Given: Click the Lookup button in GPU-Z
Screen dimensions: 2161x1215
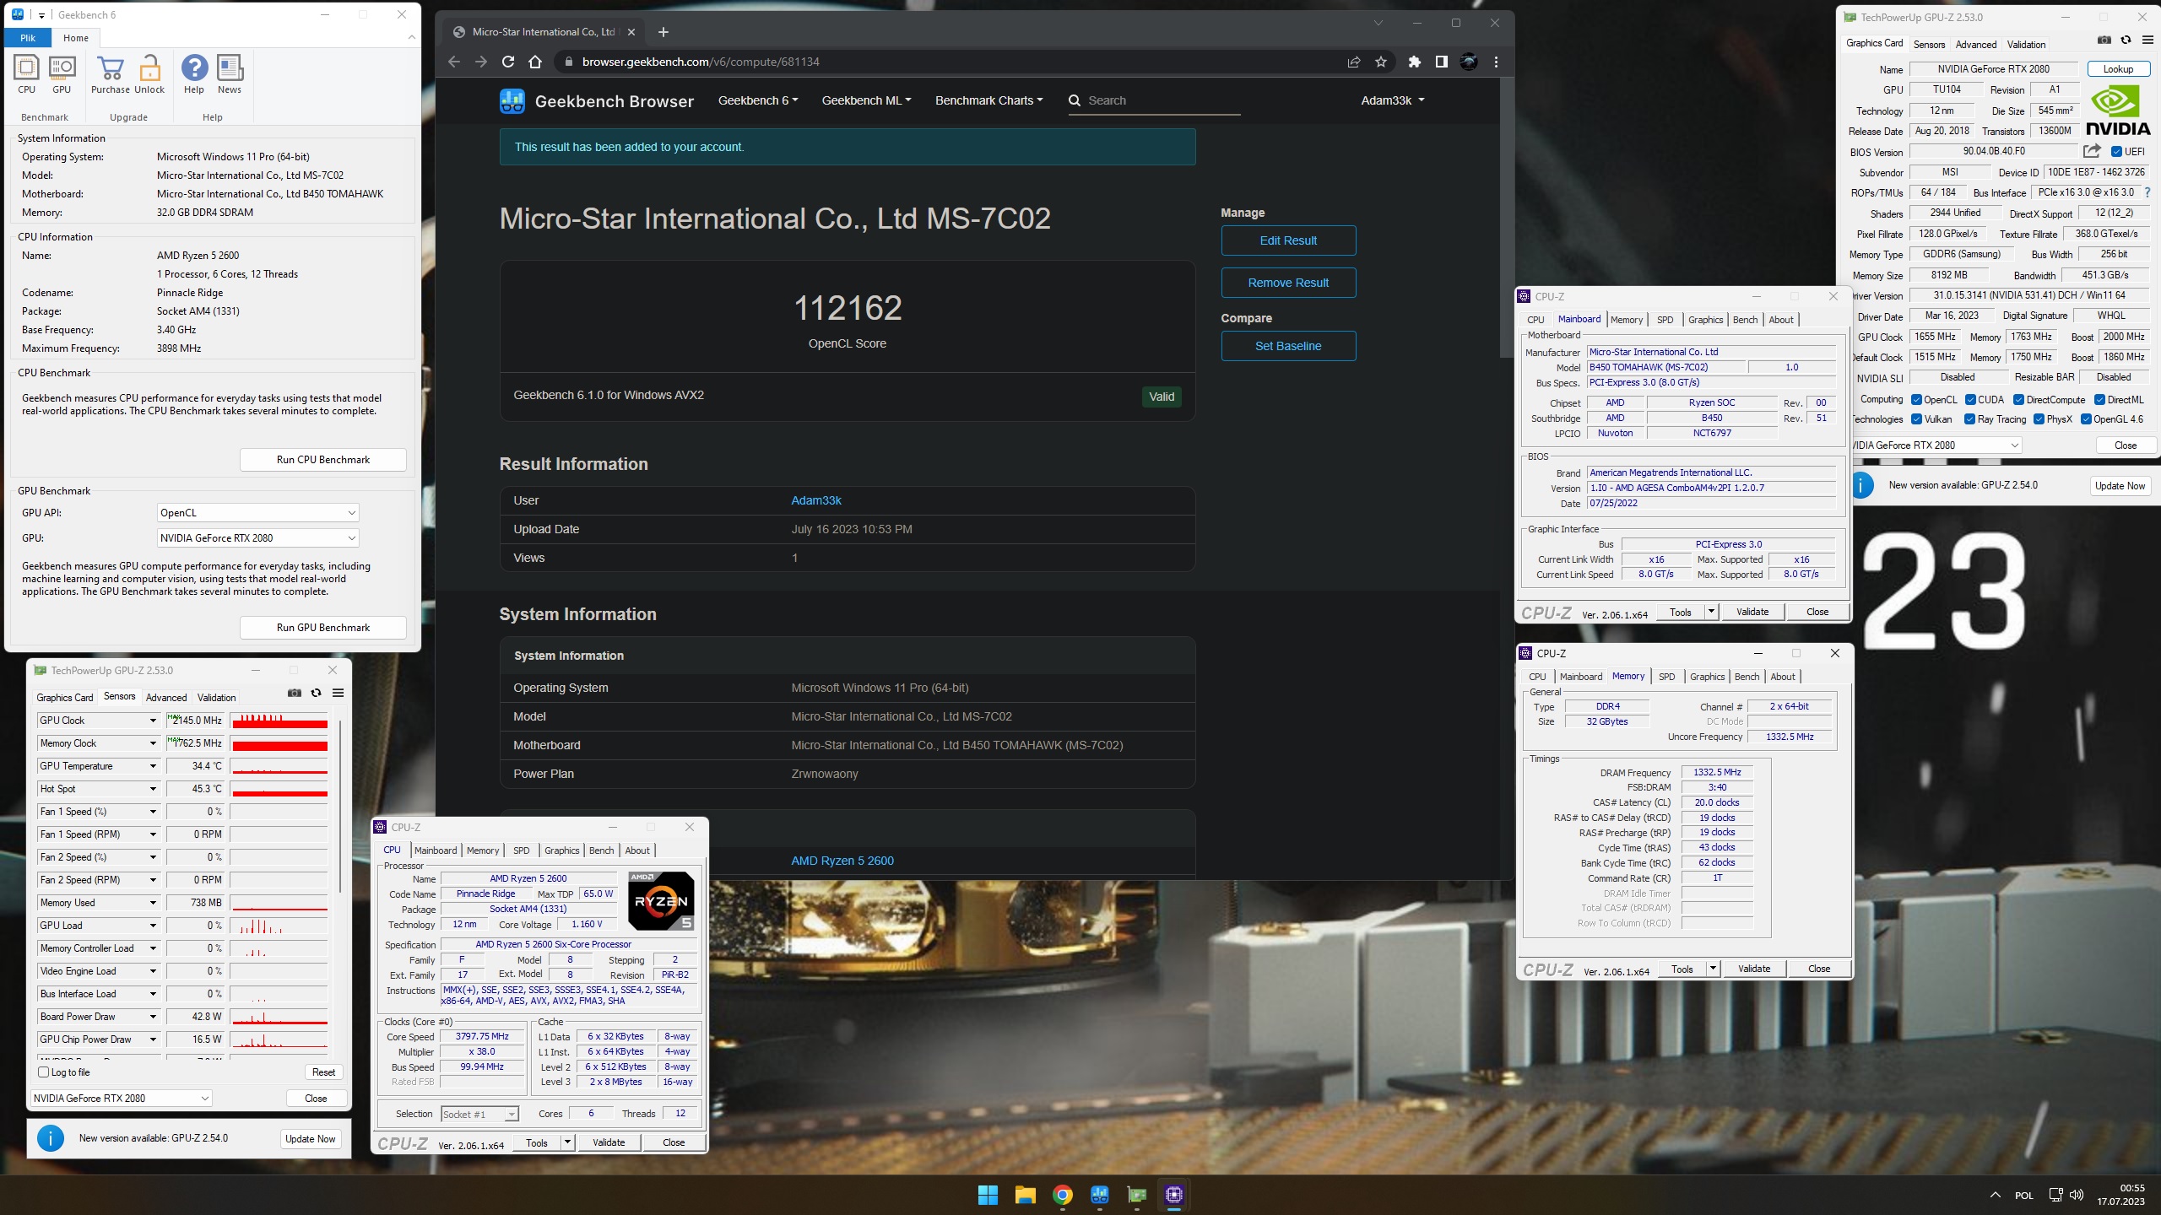Looking at the screenshot, I should 2118,69.
